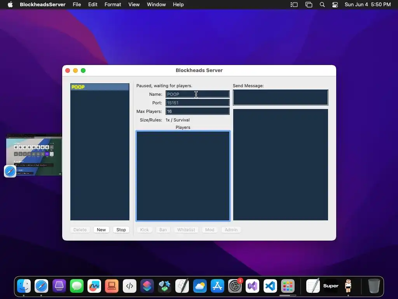Viewport: 398px width, 299px height.
Task: Click inside the Players list box
Action: tap(183, 176)
